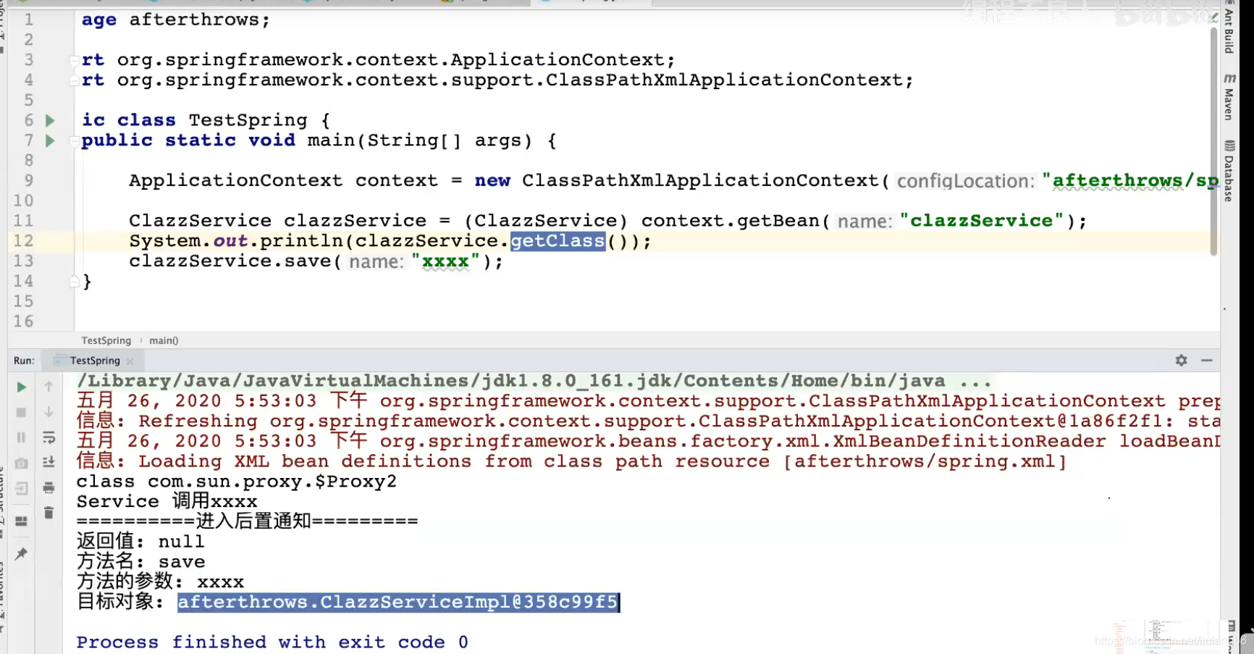Click the '进入后置通知' console line
This screenshot has width=1254, height=654.
pos(247,521)
